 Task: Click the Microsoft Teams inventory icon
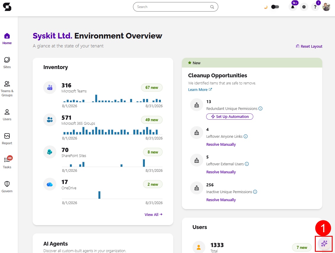[x=50, y=87]
